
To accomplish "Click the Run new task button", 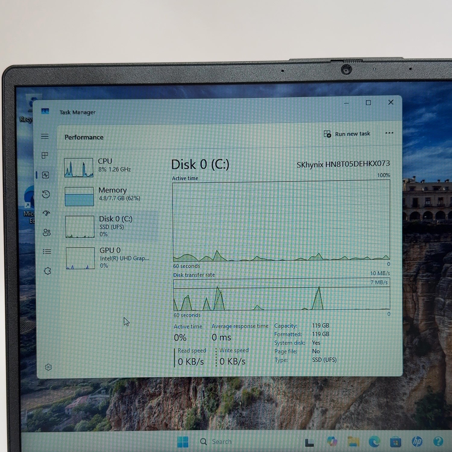I will point(347,134).
